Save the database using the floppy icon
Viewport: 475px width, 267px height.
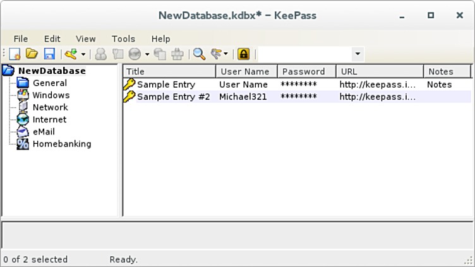(x=49, y=54)
